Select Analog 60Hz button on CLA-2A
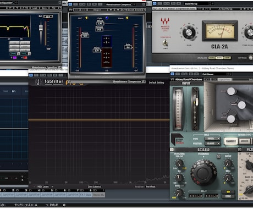 tap(219, 58)
